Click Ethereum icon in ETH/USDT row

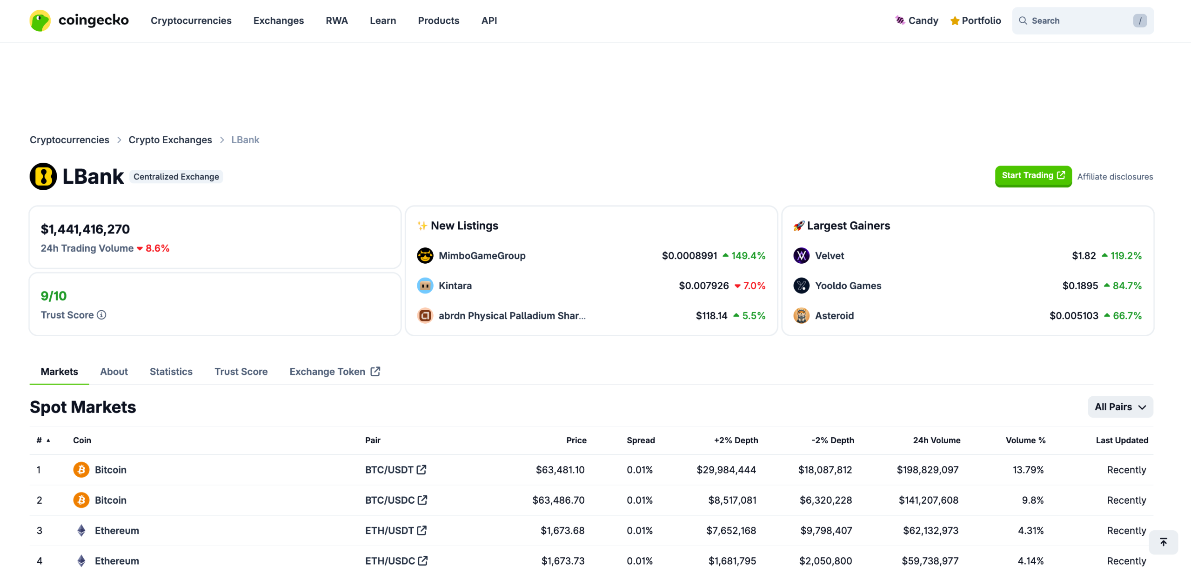pyautogui.click(x=81, y=531)
